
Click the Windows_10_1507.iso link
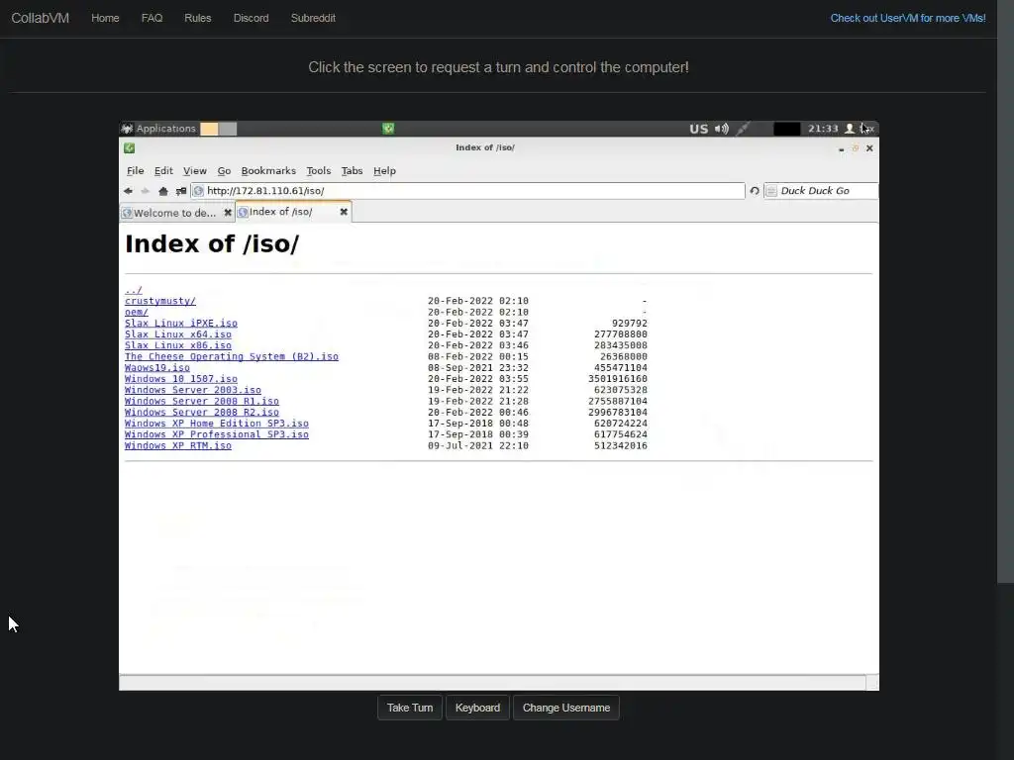181,379
